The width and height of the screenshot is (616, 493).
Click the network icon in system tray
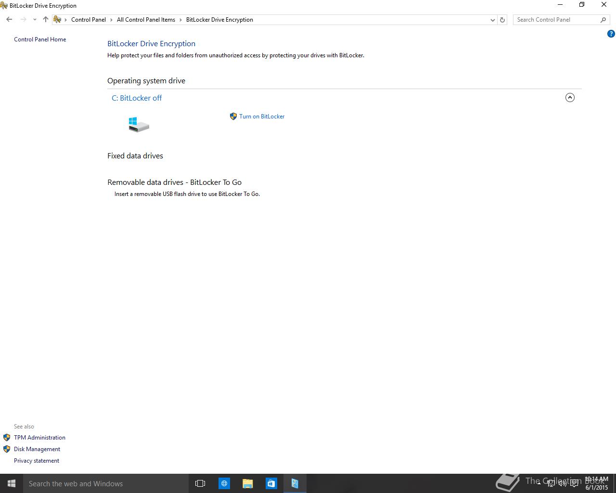pos(552,483)
